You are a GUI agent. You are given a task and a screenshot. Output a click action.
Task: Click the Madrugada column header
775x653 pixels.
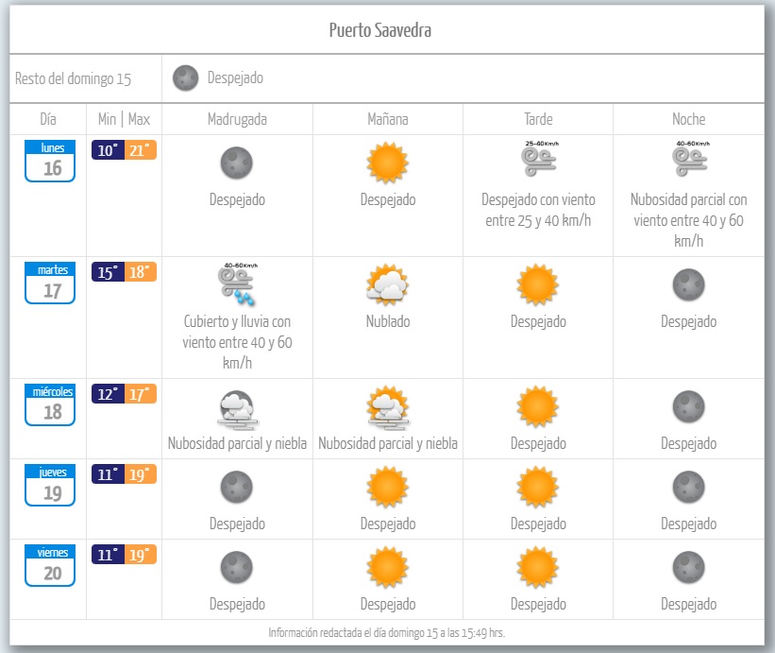[x=237, y=119]
